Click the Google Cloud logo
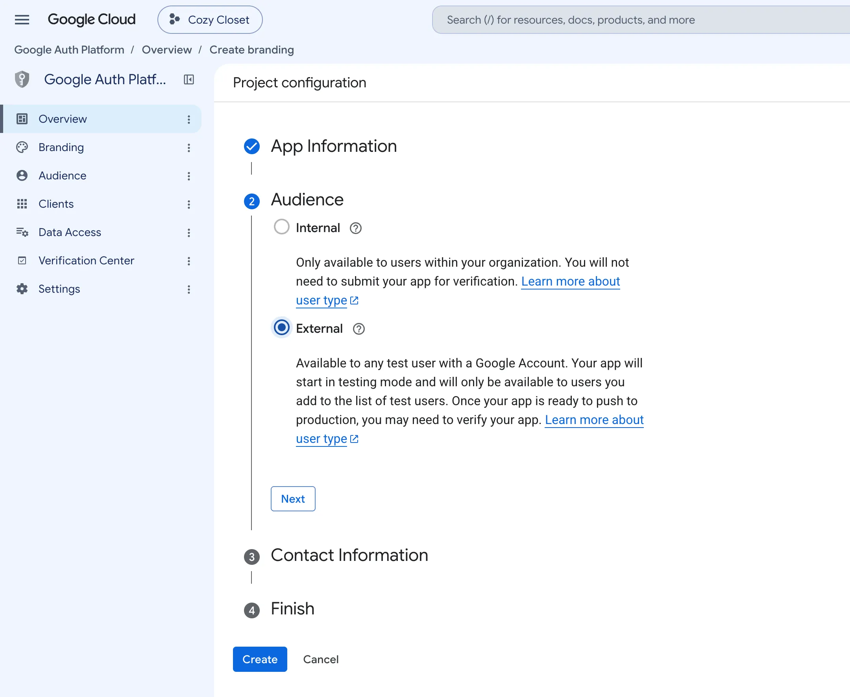Image resolution: width=850 pixels, height=697 pixels. 92,19
